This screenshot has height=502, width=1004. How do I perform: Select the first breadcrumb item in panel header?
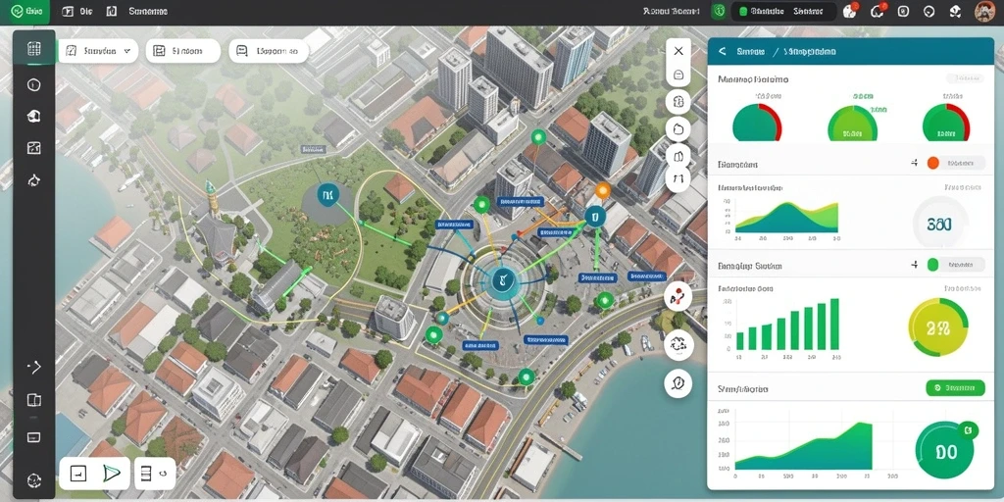tap(752, 51)
